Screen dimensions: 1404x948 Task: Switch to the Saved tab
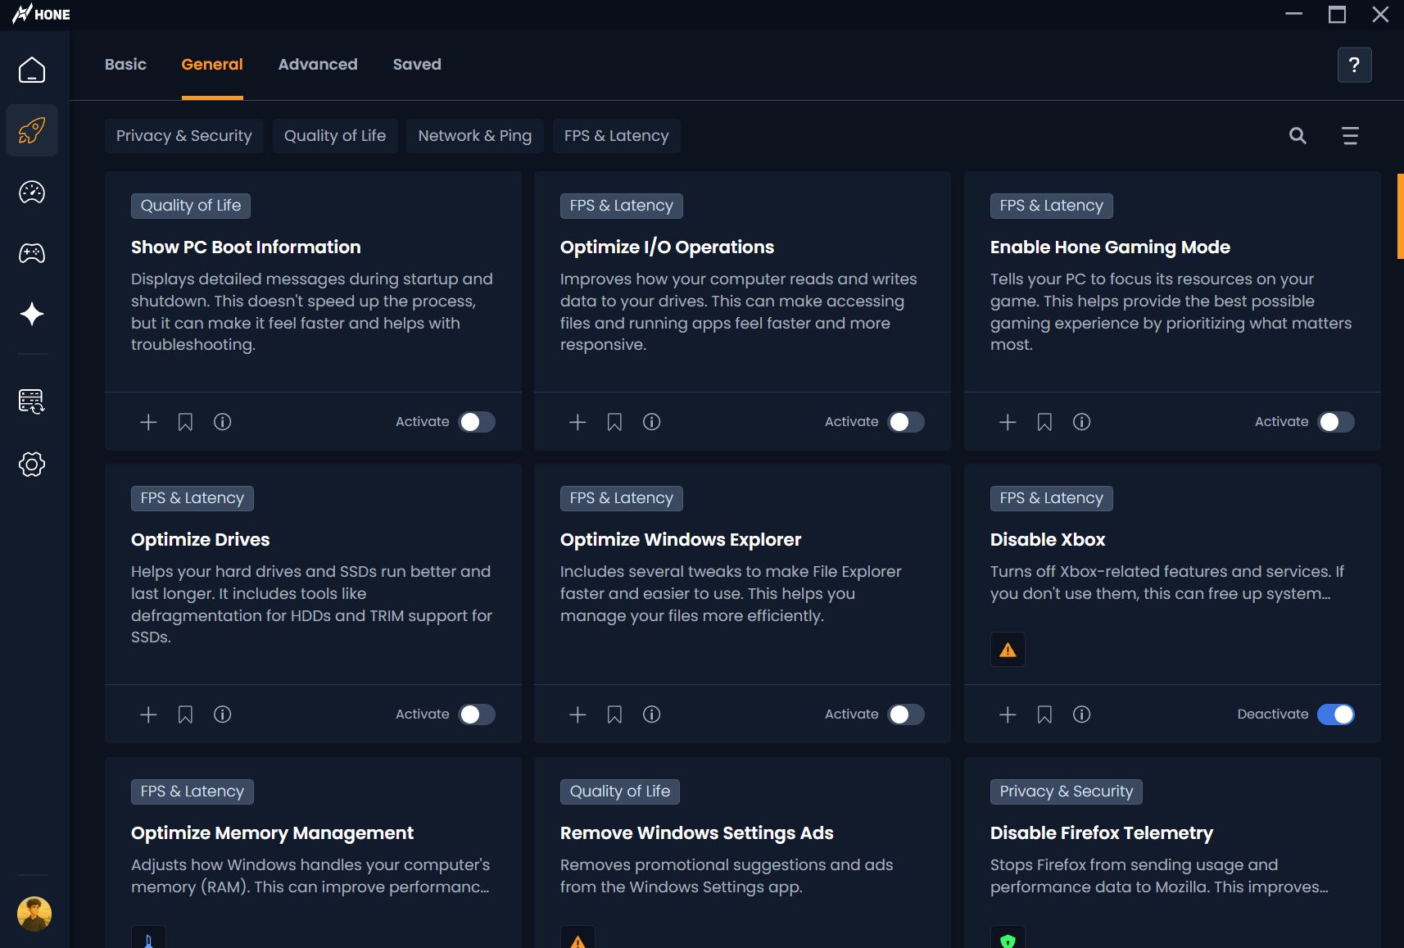pos(417,65)
